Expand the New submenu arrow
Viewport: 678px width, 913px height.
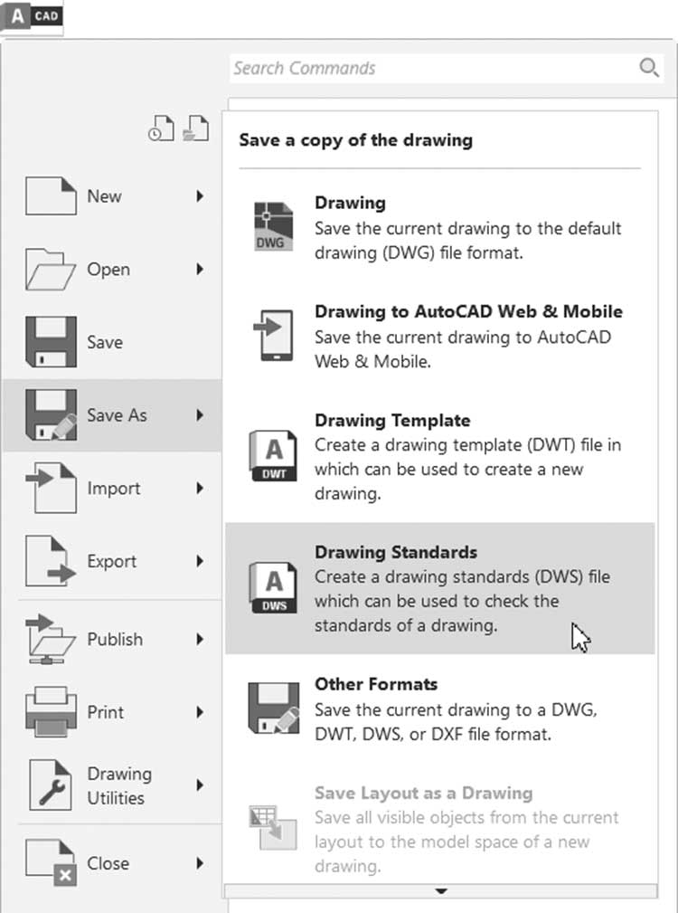point(200,196)
